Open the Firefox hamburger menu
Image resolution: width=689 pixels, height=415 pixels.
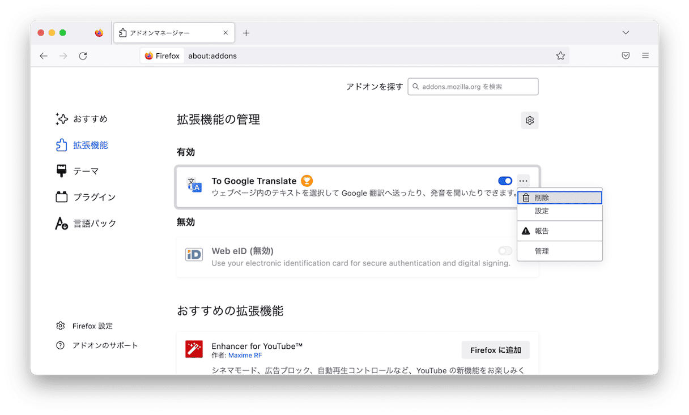point(645,55)
